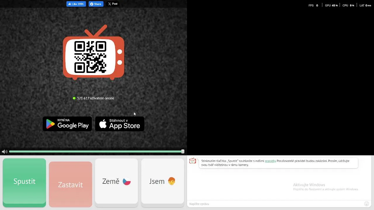The width and height of the screenshot is (374, 210).
Task: Click the GPU 45% overlay readout
Action: [x=331, y=6]
